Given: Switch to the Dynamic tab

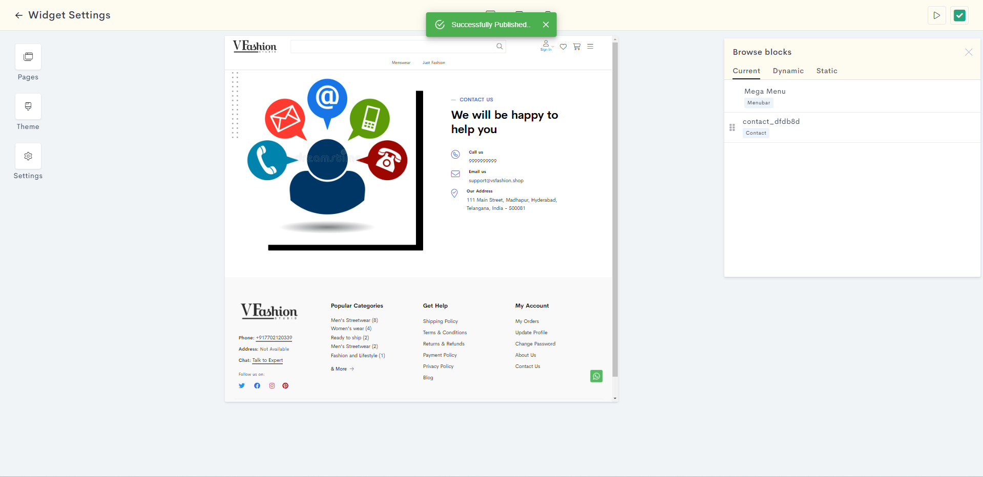Looking at the screenshot, I should click(788, 71).
